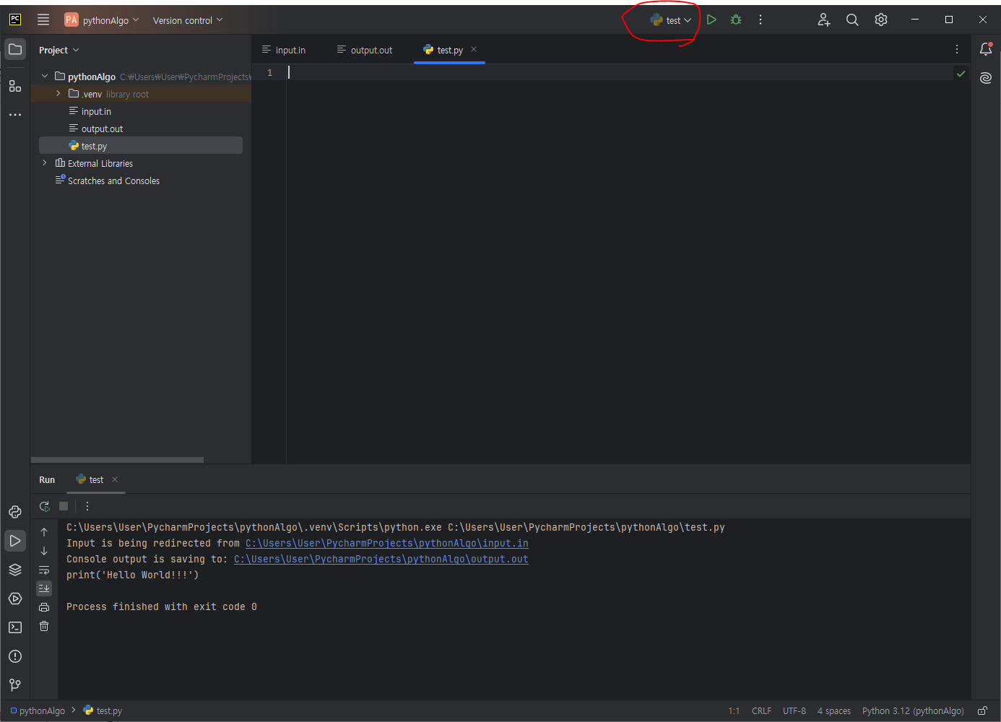Jump up the stack trace arrow
This screenshot has width=1001, height=722.
44,532
